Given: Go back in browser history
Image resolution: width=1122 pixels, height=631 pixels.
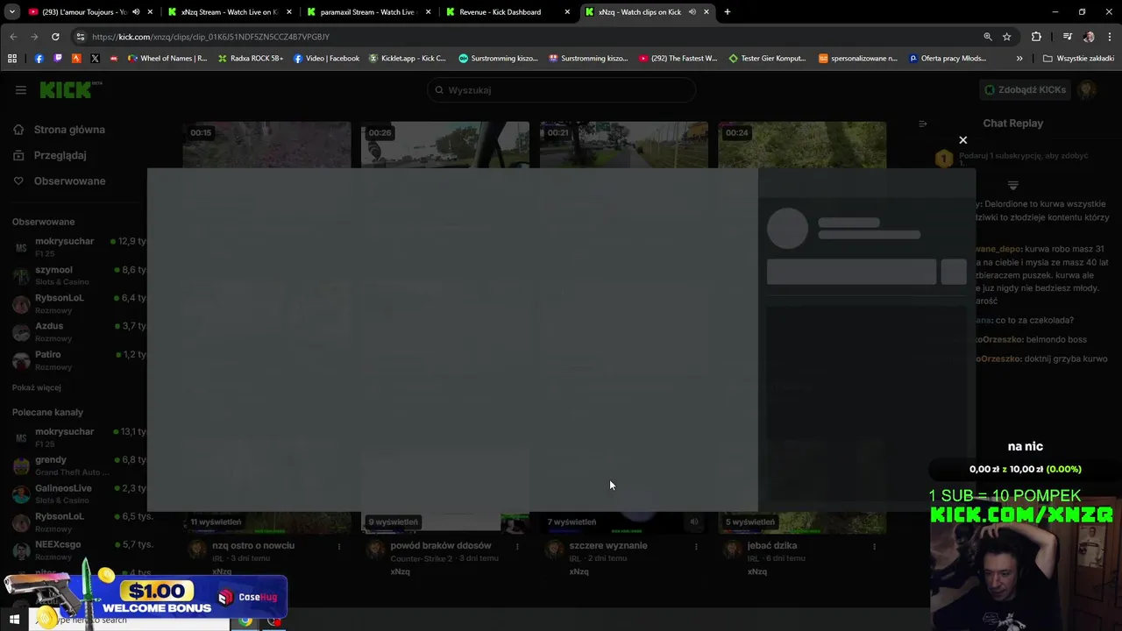Looking at the screenshot, I should point(13,37).
